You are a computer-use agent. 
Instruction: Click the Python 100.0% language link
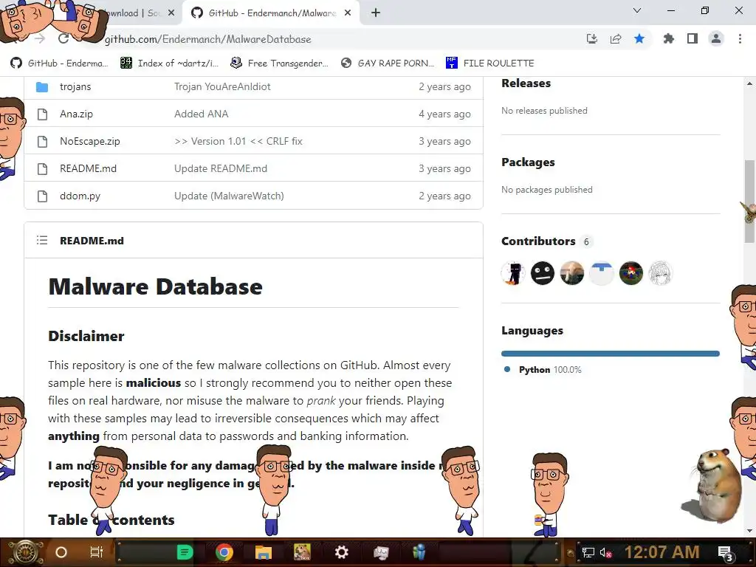(x=542, y=370)
